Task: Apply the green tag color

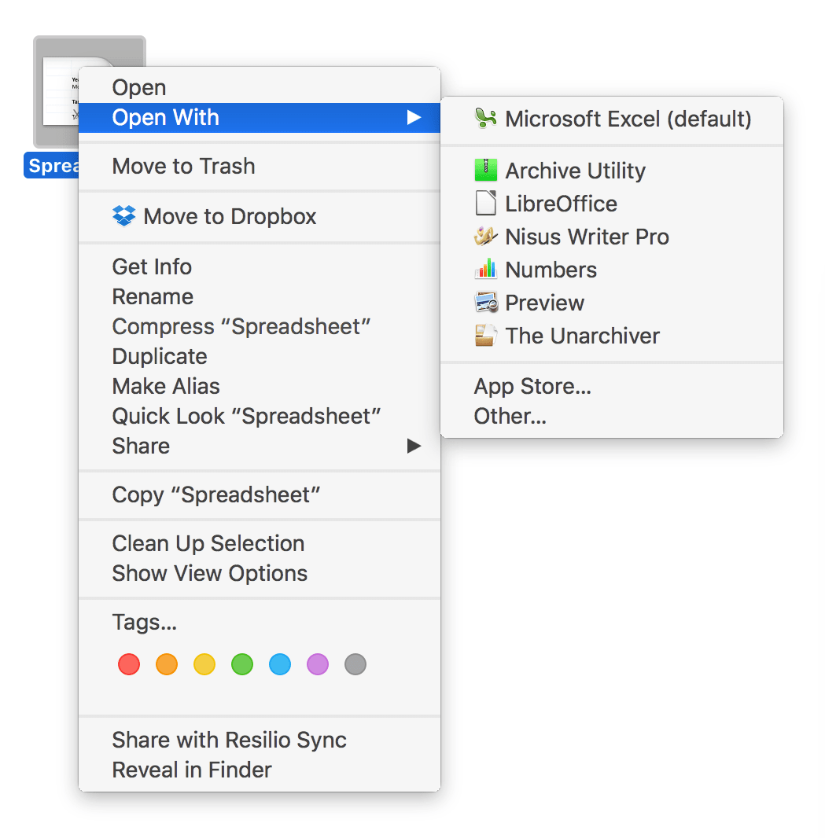Action: (242, 664)
